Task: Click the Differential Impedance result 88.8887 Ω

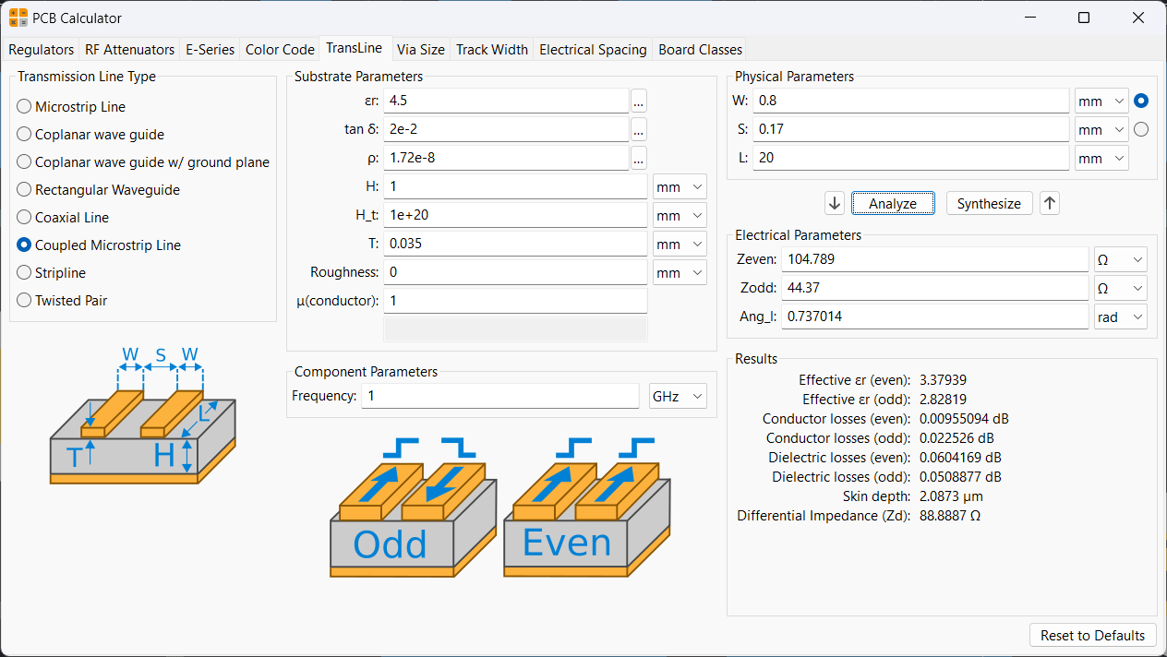Action: point(950,516)
